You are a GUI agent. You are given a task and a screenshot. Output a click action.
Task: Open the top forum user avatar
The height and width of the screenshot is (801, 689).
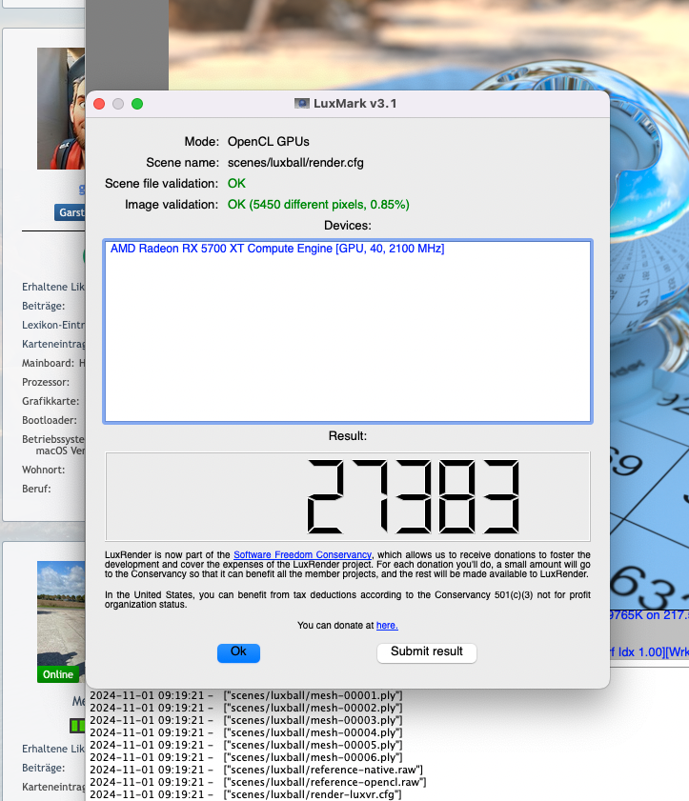61,109
